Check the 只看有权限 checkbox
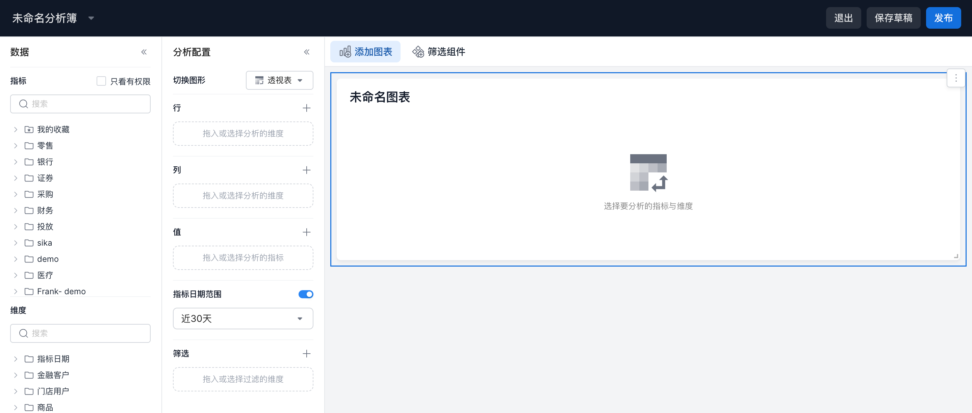 pos(101,81)
